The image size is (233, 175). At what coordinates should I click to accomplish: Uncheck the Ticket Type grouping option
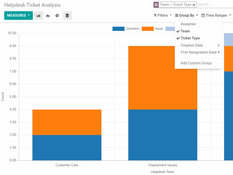click(x=190, y=38)
